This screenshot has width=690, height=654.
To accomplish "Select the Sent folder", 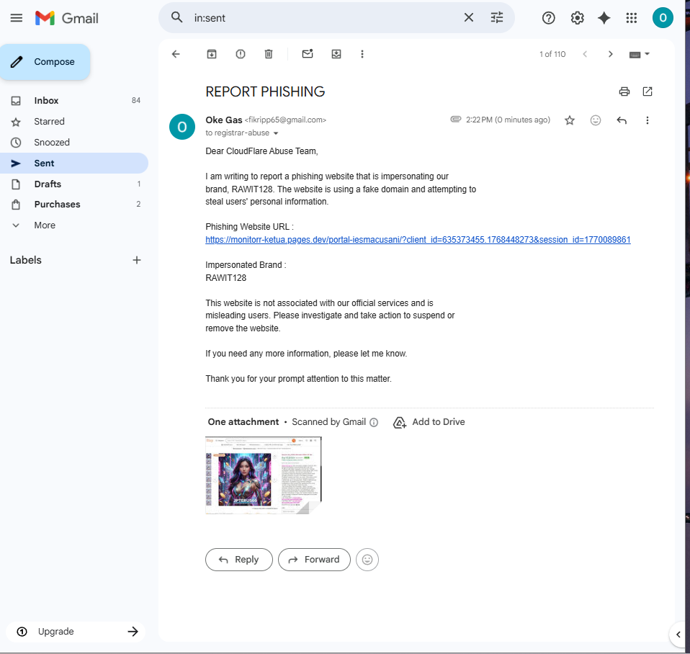I will pyautogui.click(x=74, y=163).
